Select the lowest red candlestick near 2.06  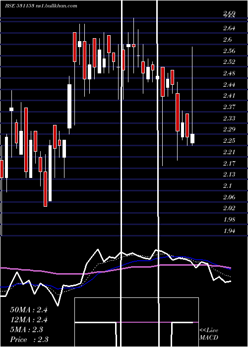[x=46, y=189]
